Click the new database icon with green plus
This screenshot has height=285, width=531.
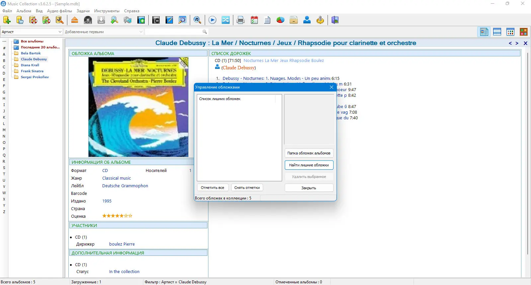[x=7, y=20]
